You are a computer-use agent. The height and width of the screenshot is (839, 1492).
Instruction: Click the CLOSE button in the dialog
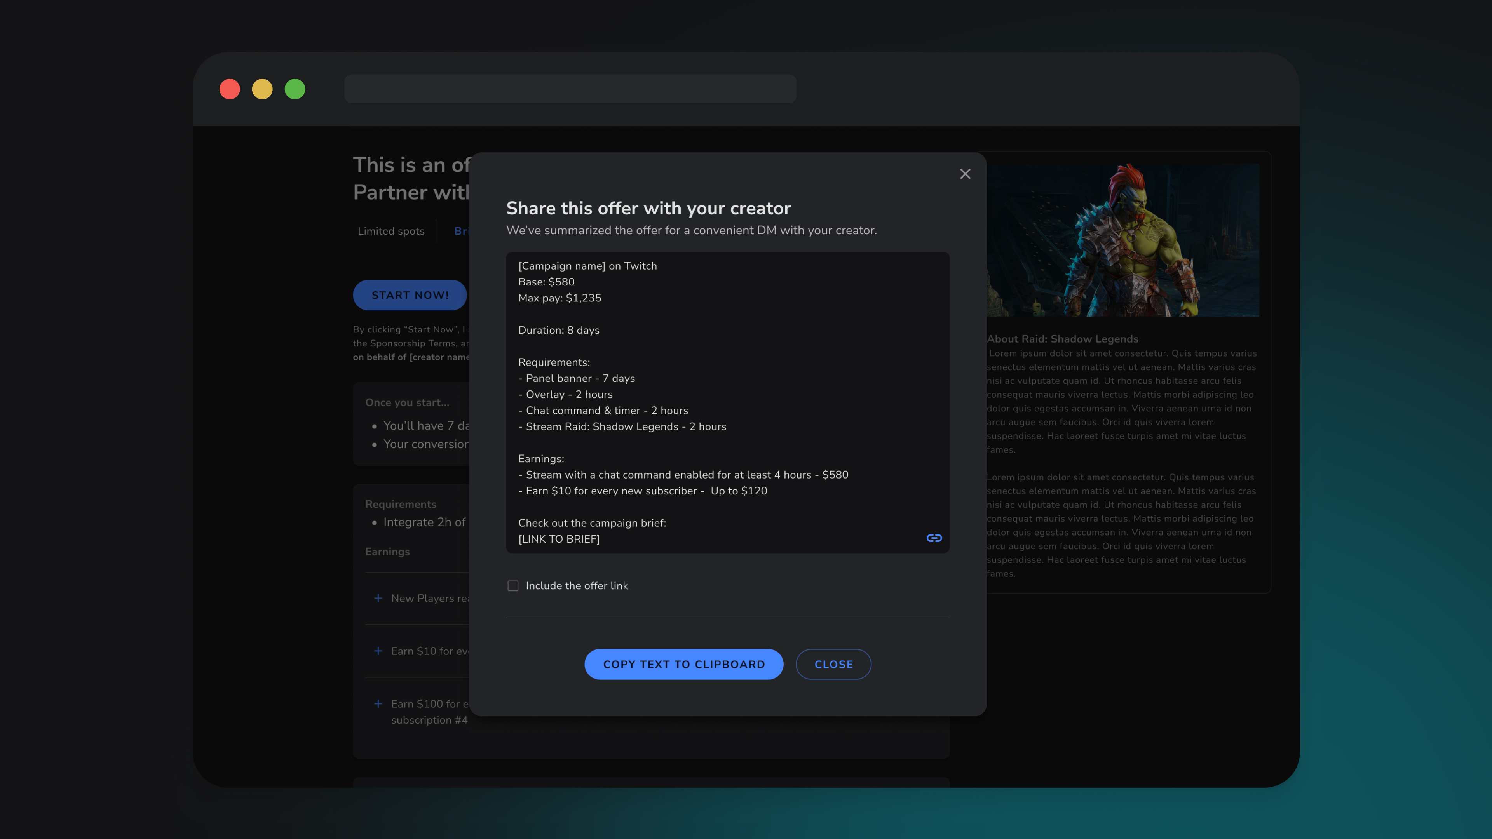(x=833, y=664)
